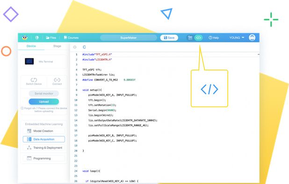
Task: Click the Programming window icon
Action: (29, 158)
